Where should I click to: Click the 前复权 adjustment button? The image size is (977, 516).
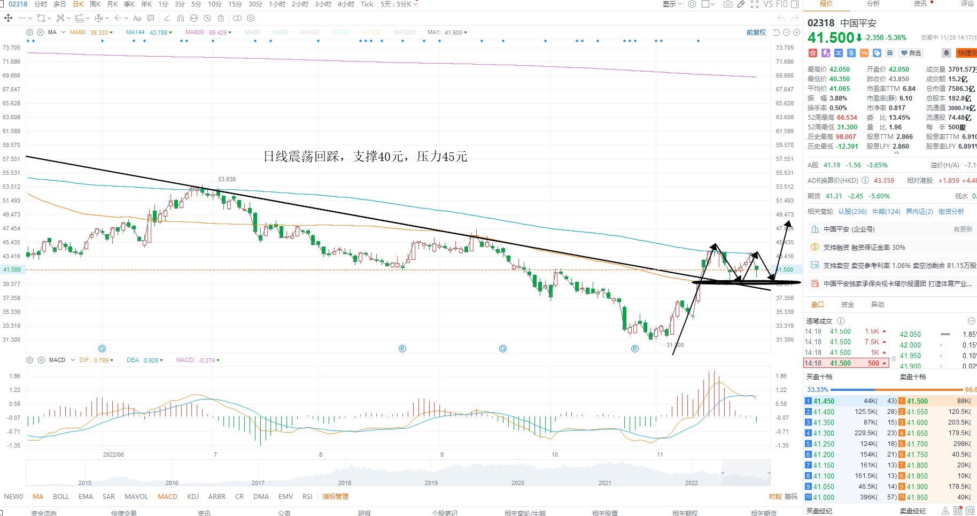[756, 33]
